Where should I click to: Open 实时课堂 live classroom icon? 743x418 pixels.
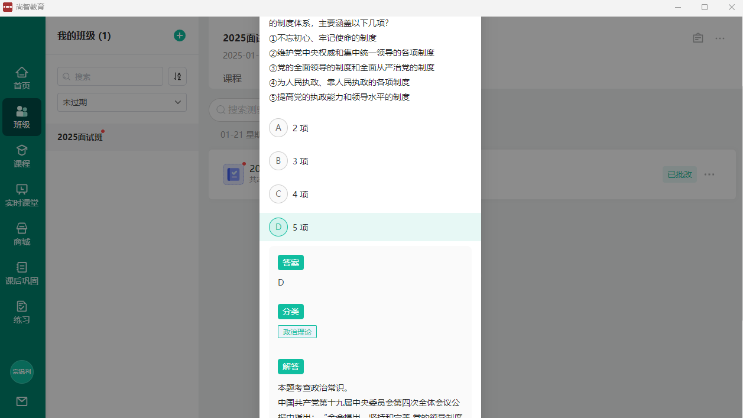point(22,195)
